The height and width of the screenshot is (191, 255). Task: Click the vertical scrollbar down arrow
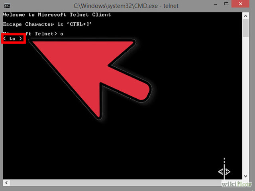point(245,176)
